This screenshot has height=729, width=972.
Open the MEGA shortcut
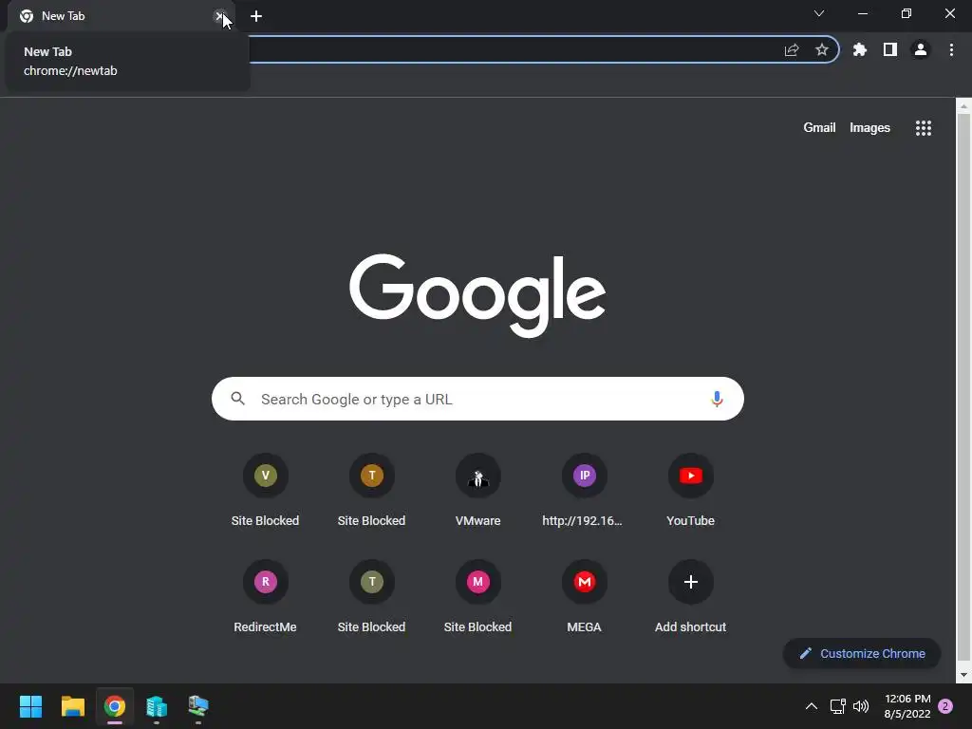click(x=584, y=598)
